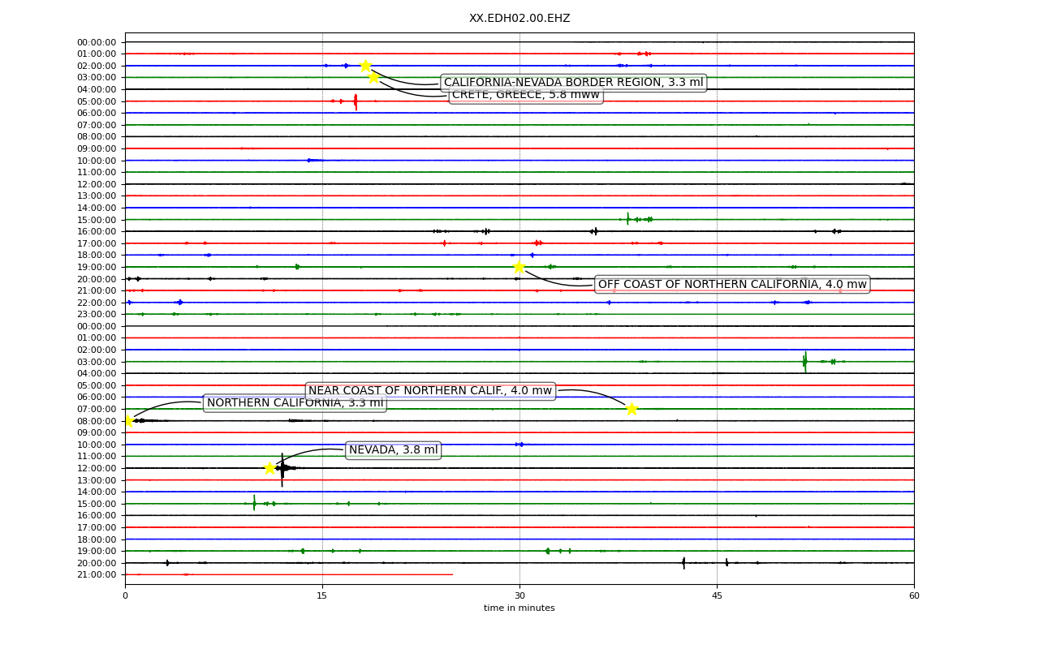Viewport: 1039px width, 649px height.
Task: Select the CRETE, GREECE, 5.8 mww label
Action: (525, 95)
